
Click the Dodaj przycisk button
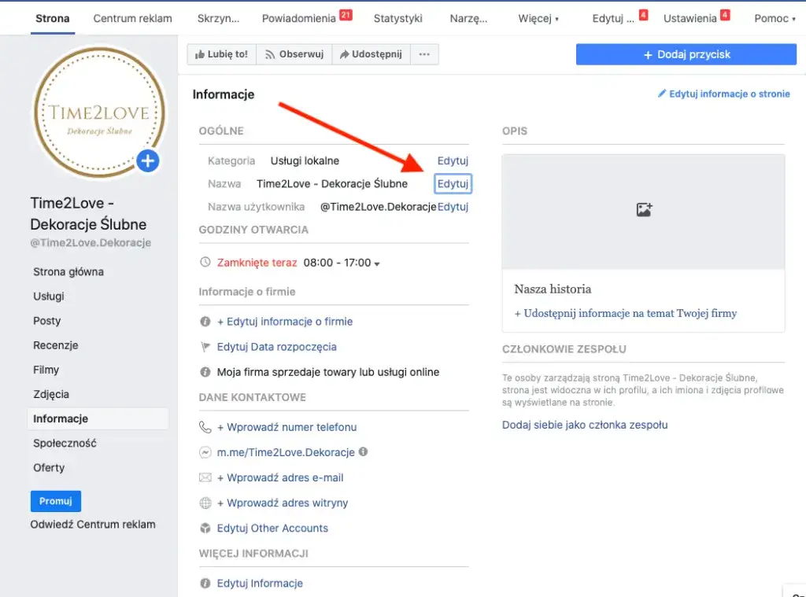(x=686, y=53)
